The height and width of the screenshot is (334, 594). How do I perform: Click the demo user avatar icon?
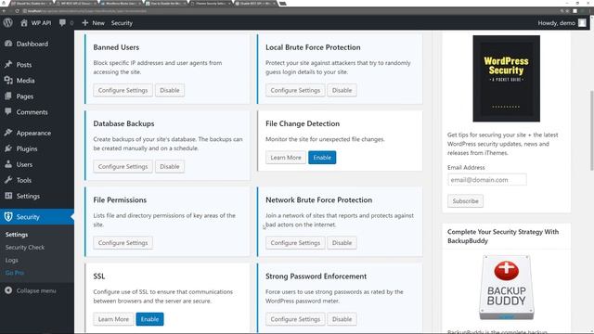click(582, 22)
